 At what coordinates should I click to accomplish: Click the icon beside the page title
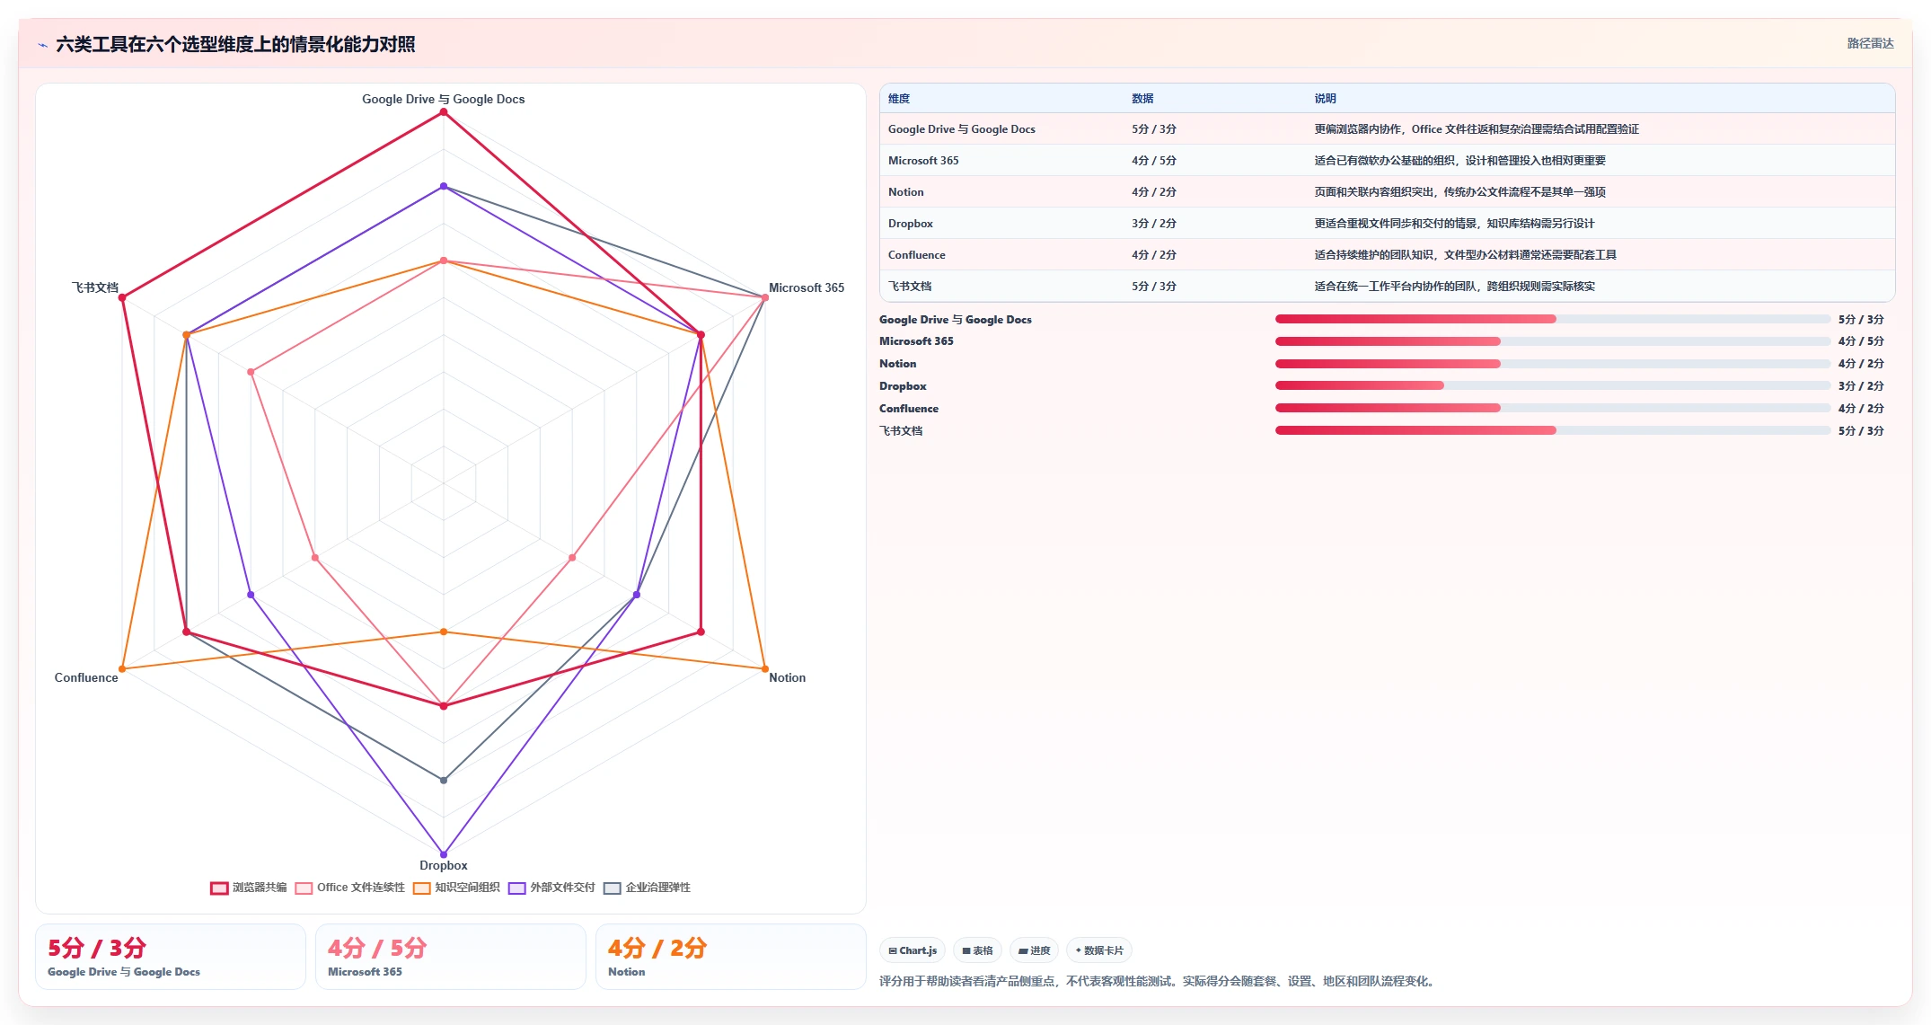click(42, 45)
